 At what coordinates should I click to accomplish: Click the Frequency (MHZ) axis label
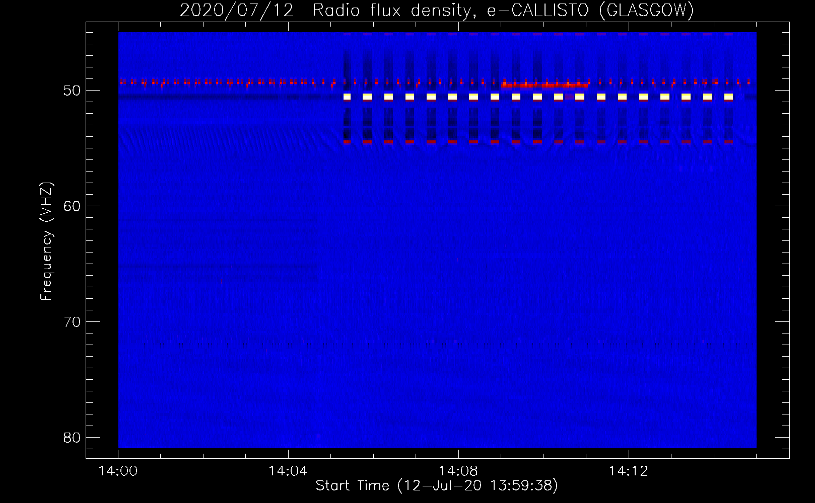[46, 241]
